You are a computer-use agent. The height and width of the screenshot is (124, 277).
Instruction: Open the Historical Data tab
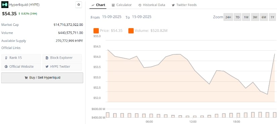152,5
